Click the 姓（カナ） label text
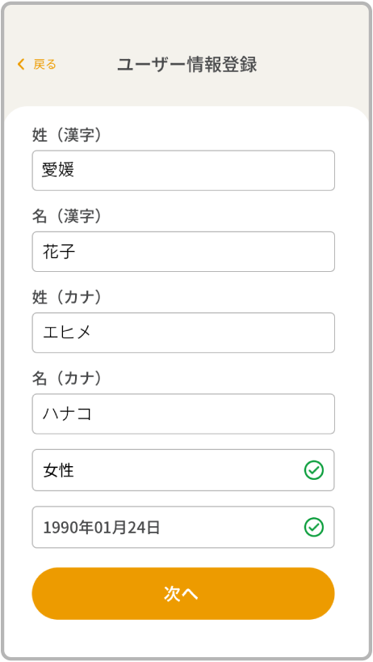 (x=67, y=297)
